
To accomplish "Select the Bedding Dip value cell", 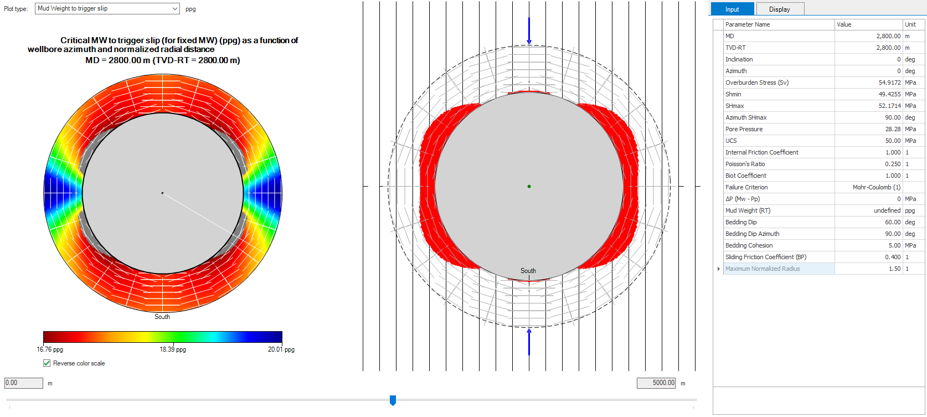I will click(868, 222).
